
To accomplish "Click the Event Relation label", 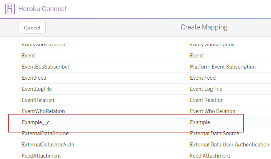I will 207,100.
